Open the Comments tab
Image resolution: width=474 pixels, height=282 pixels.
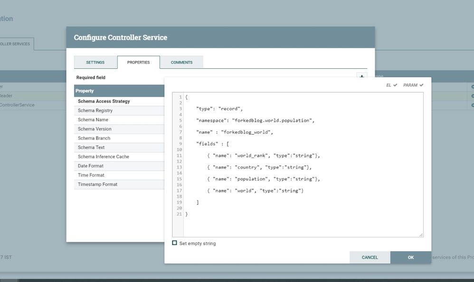tap(181, 63)
